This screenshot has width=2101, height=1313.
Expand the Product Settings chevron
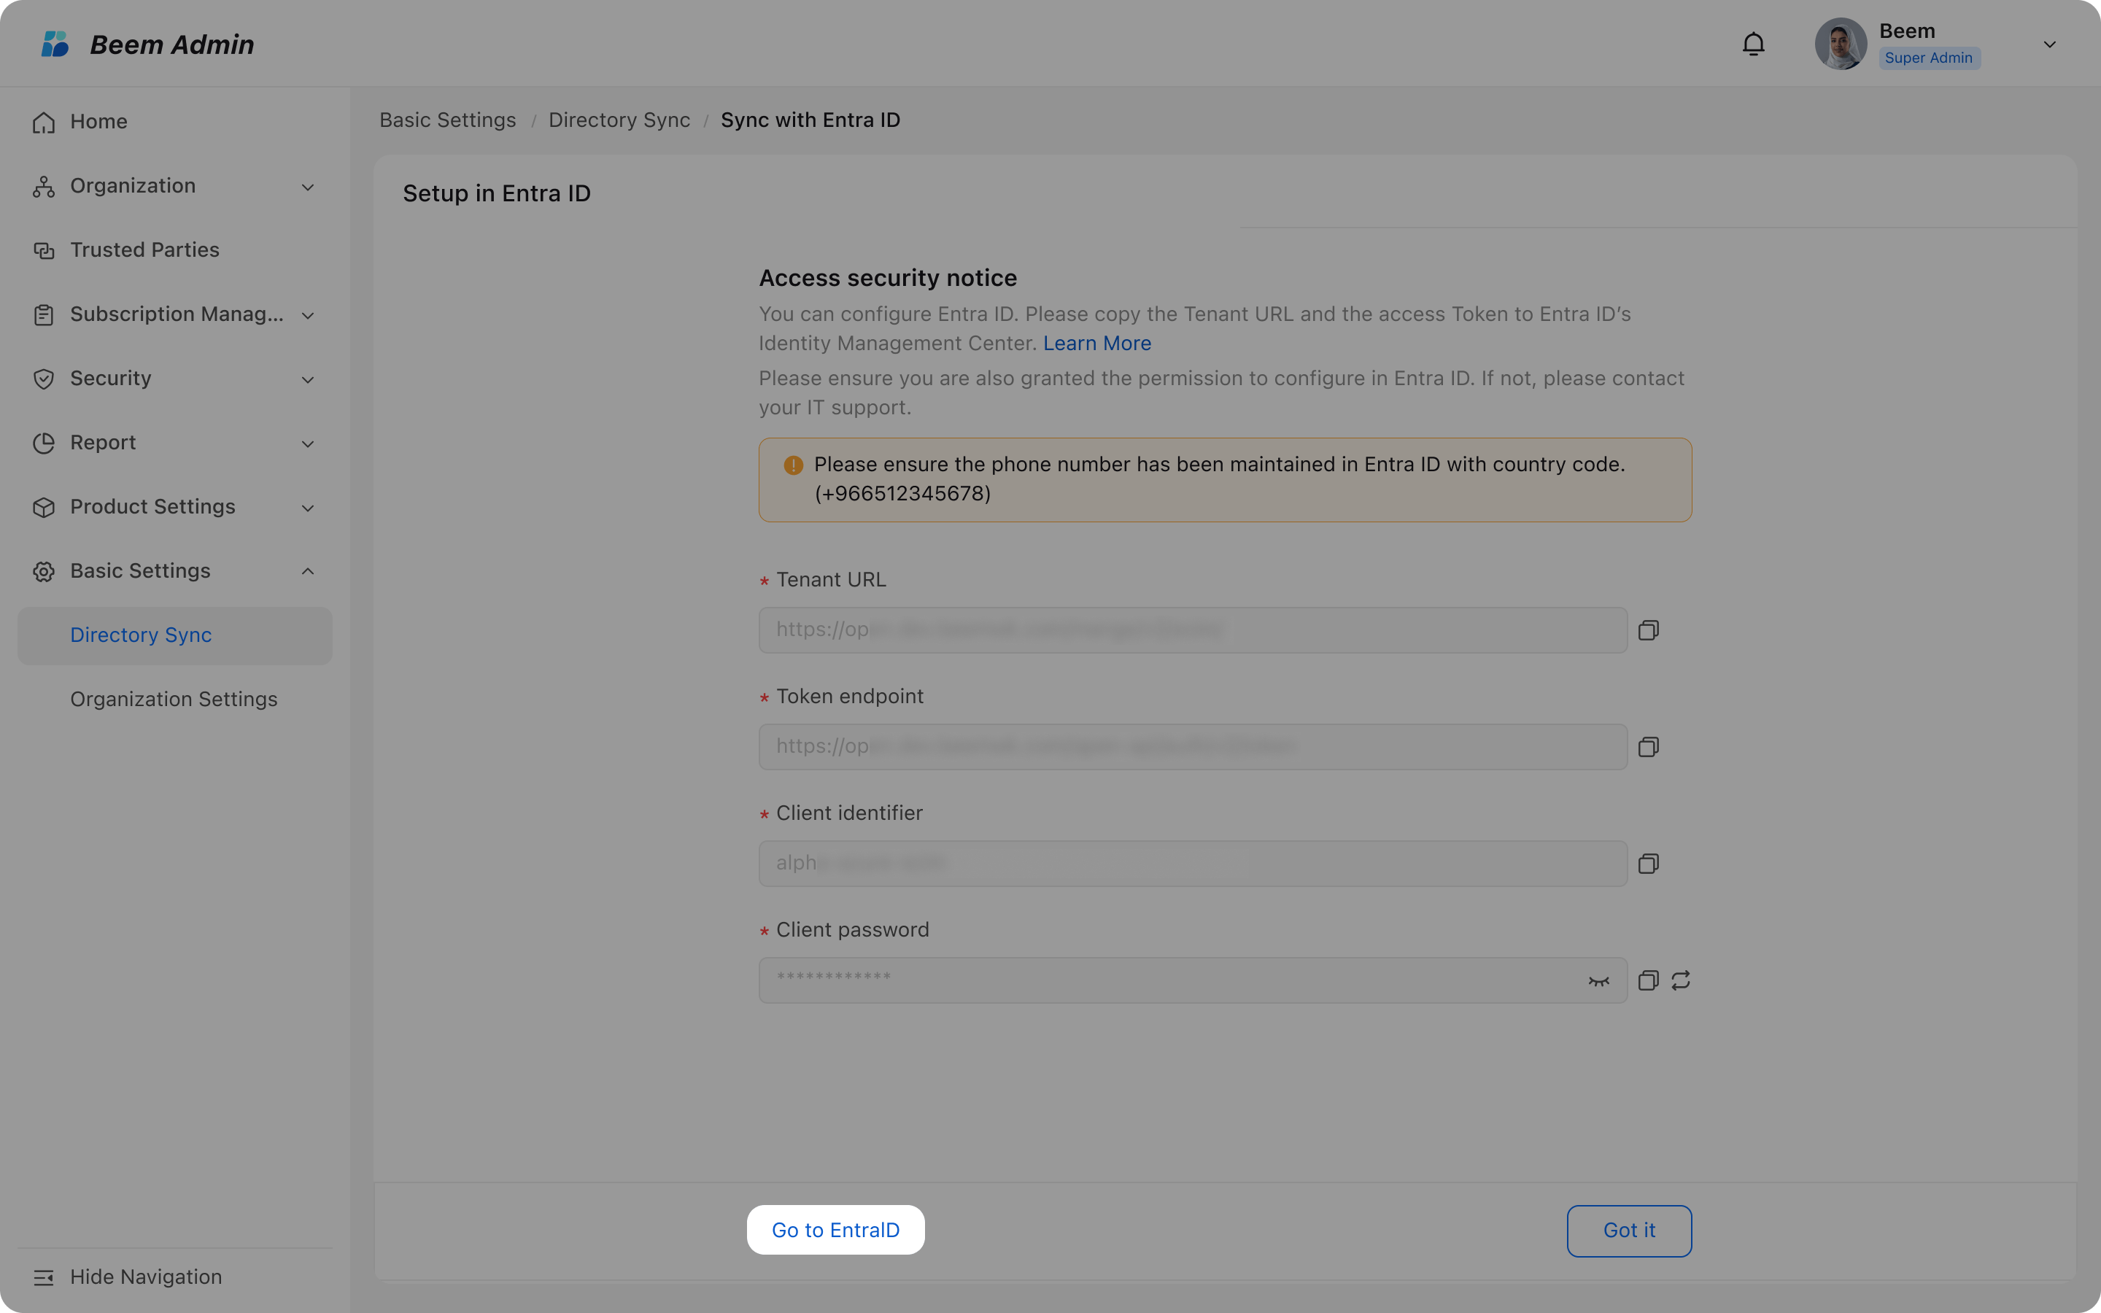(307, 508)
